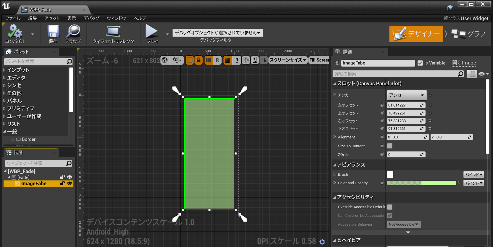This screenshot has width=493, height=247.
Task: Toggle the lock icon in viewport toolbar
Action: 199,60
